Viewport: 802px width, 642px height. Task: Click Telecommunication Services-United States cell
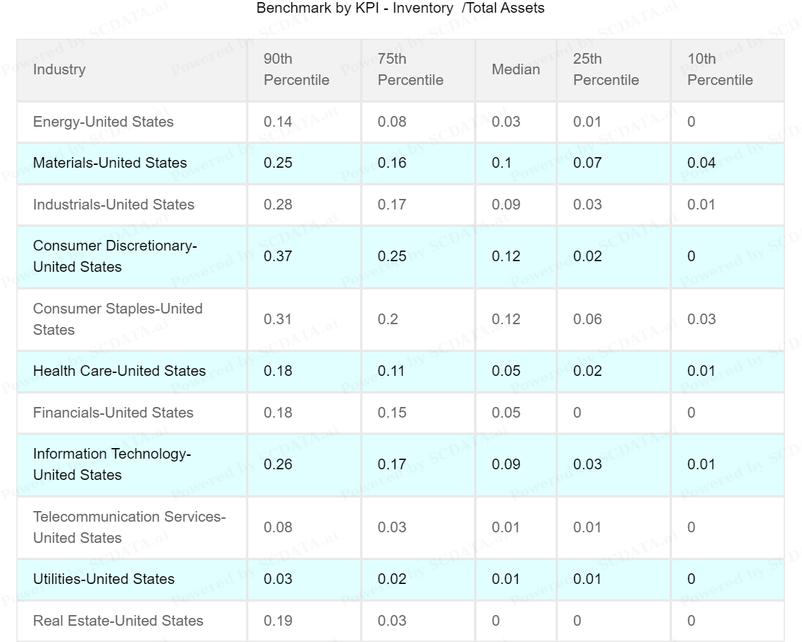[129, 527]
